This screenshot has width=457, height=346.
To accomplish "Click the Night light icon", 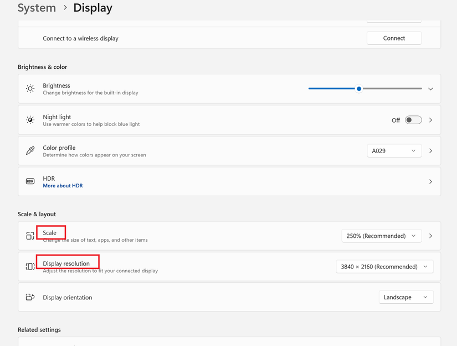I will point(30,120).
